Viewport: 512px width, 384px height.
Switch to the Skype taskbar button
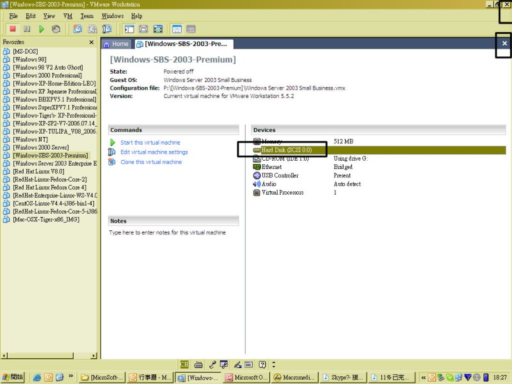coord(344,378)
